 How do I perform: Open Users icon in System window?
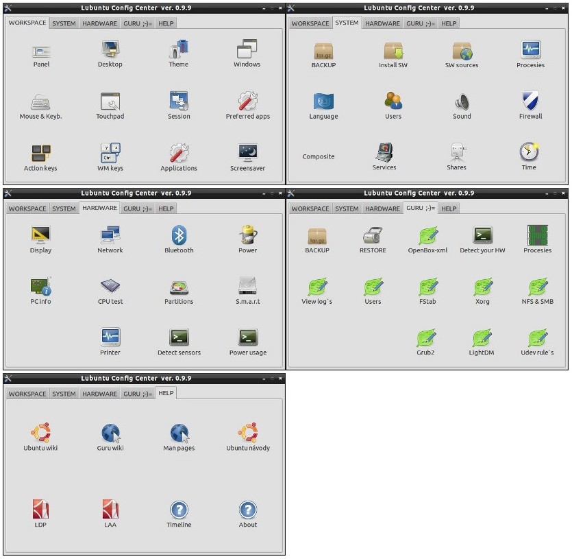point(393,102)
